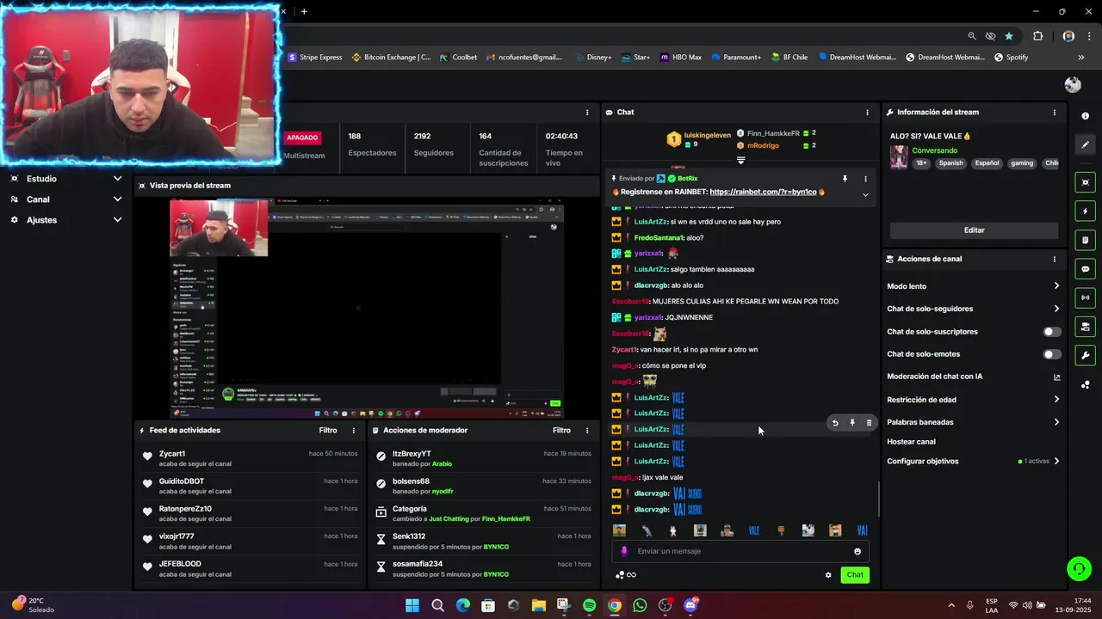The width and height of the screenshot is (1102, 619).
Task: Click the channel points infinity icon
Action: pos(631,575)
